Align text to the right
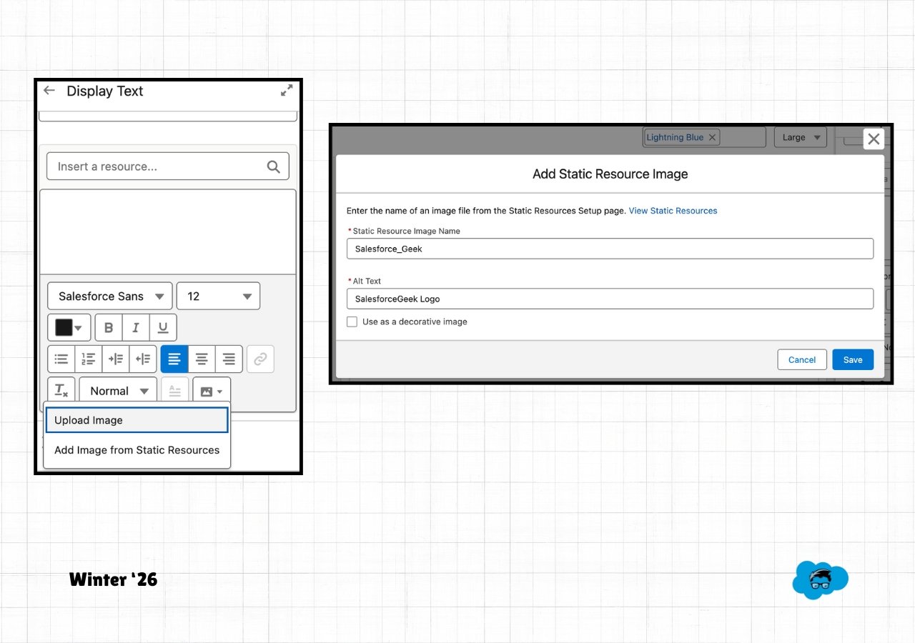The width and height of the screenshot is (915, 643). point(229,359)
